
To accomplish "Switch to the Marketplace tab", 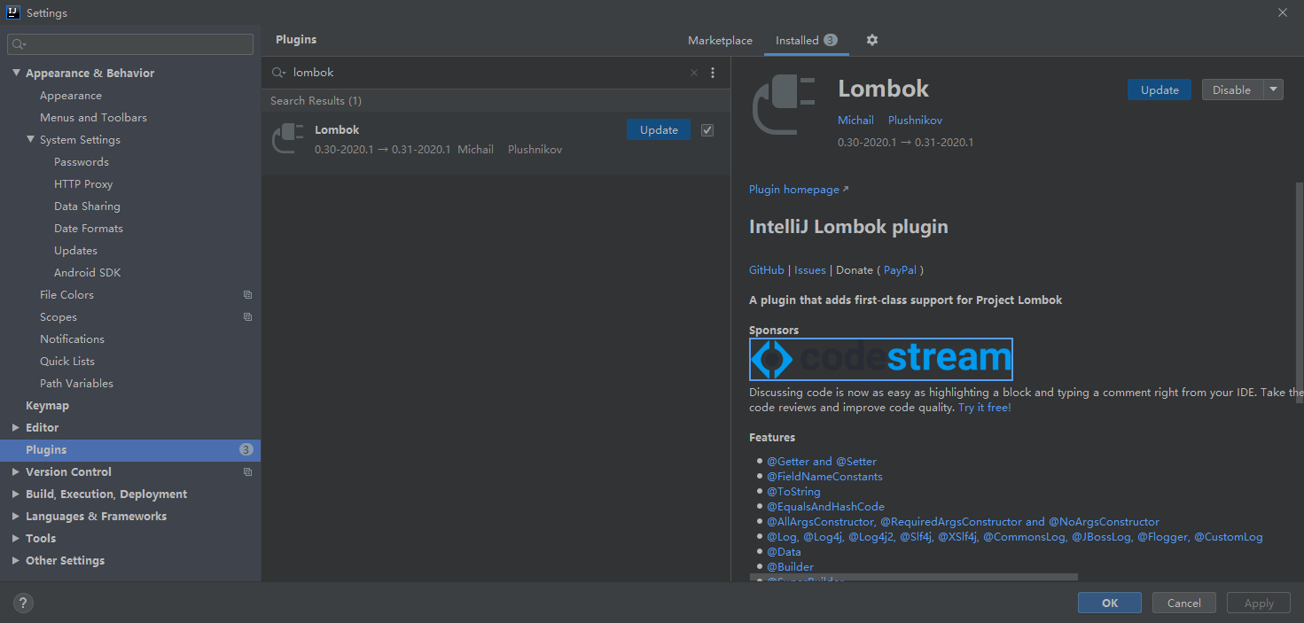I will 720,41.
